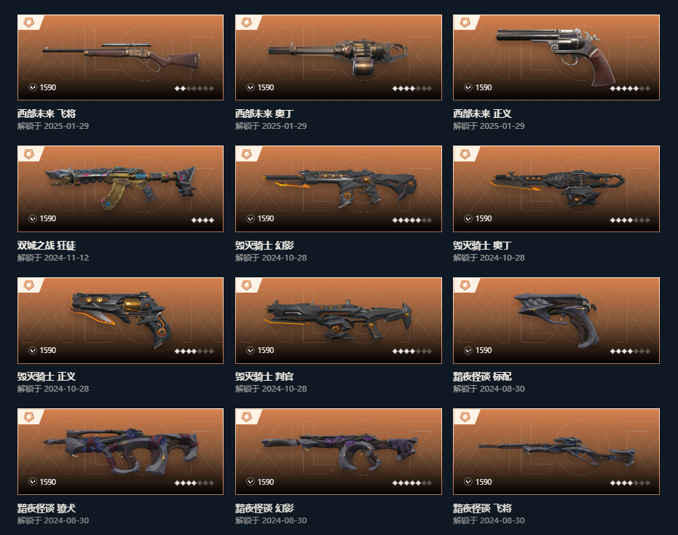The image size is (678, 535).
Task: Click unlock date under 西部未来 飞将
Action: pyautogui.click(x=52, y=126)
